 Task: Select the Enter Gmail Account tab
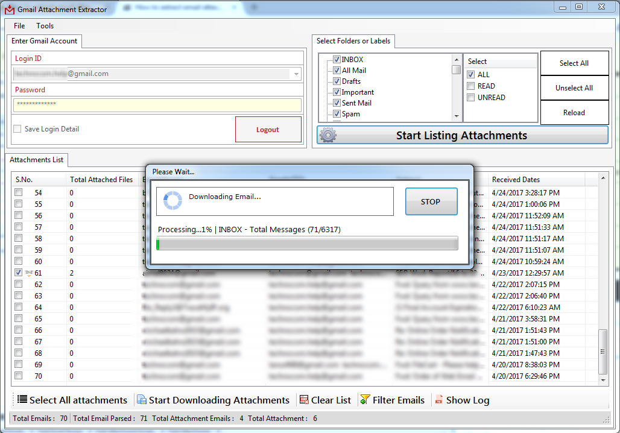click(44, 41)
